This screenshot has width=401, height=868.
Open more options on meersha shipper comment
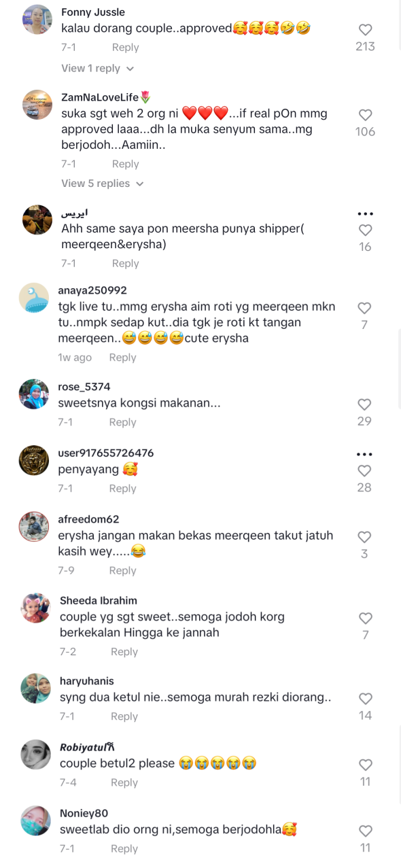coord(365,213)
